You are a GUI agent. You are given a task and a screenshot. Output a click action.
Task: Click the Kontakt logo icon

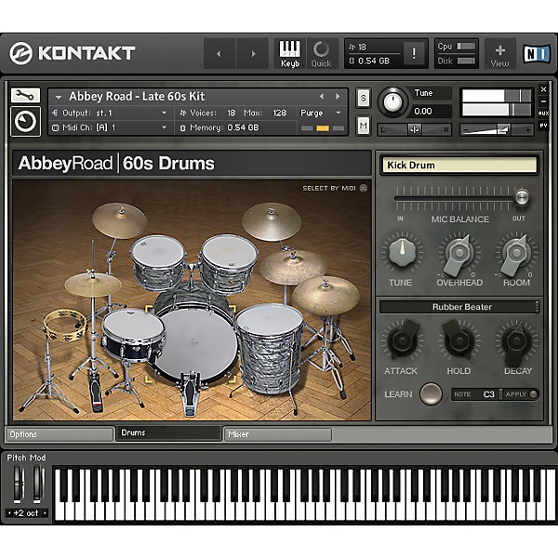(21, 53)
